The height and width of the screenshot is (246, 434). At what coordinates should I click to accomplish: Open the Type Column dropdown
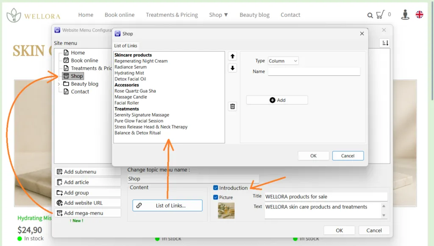pos(283,60)
